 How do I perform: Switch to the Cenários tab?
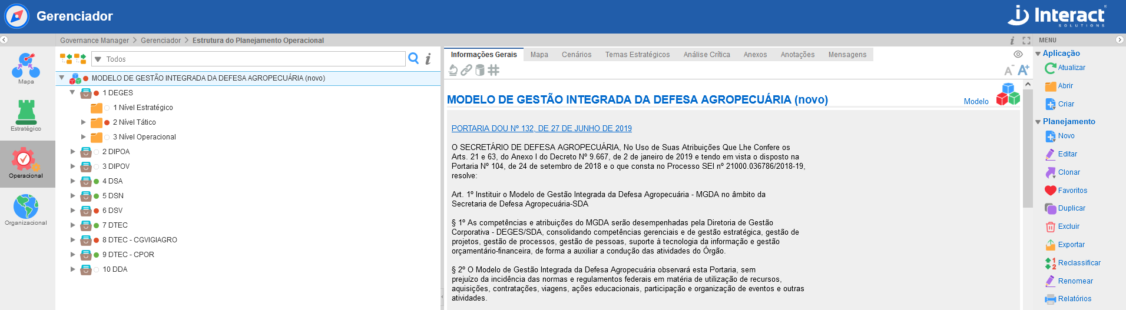point(577,55)
